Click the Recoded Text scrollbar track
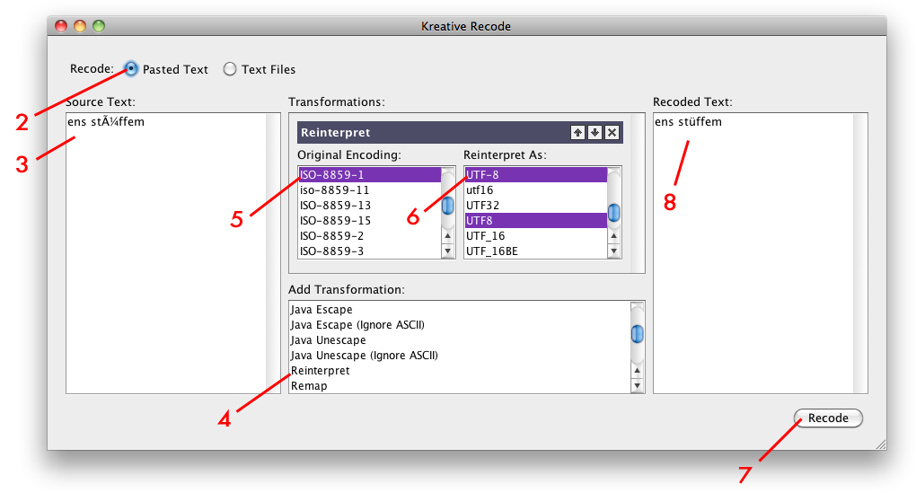The height and width of the screenshot is (493, 916). click(860, 253)
